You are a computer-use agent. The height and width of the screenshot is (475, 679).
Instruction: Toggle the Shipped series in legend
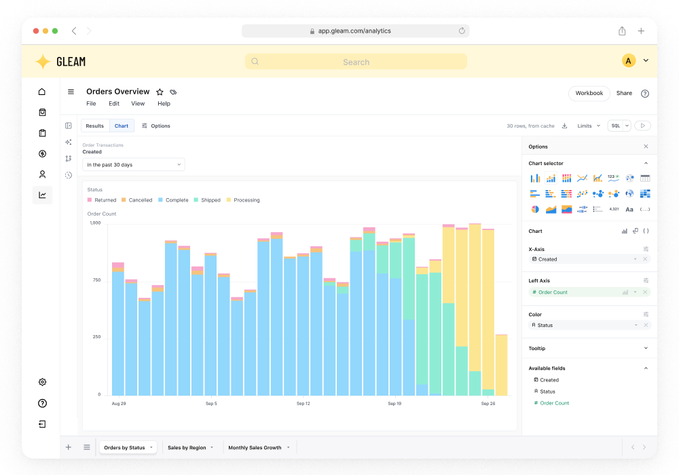[x=207, y=200]
